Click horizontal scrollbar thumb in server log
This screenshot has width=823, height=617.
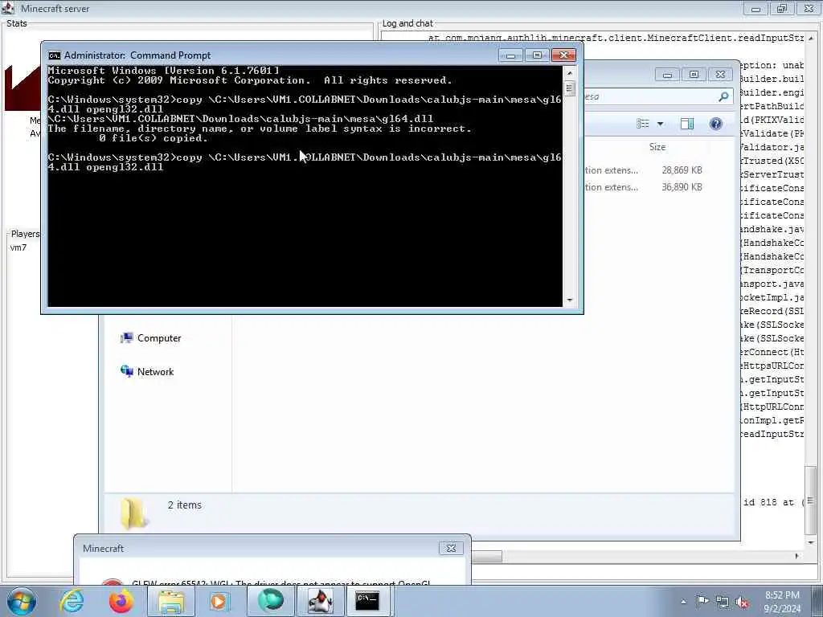(x=486, y=556)
